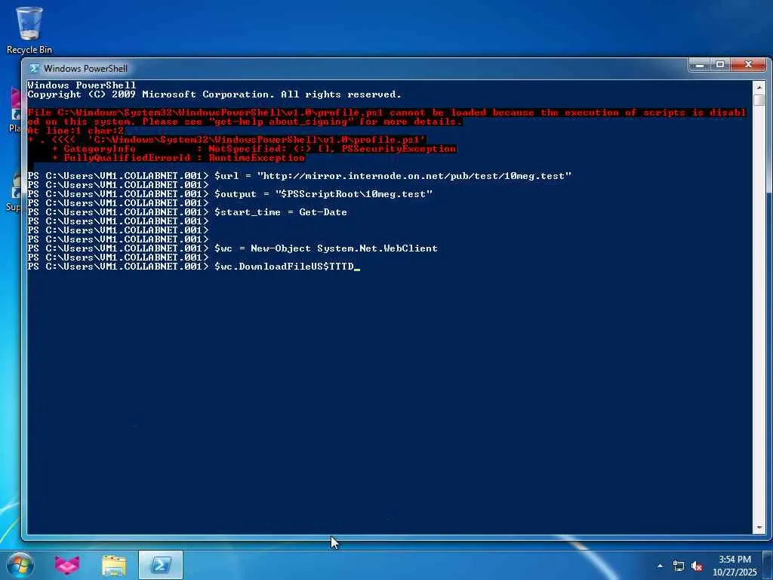Minimize the Windows PowerShell window

click(699, 65)
